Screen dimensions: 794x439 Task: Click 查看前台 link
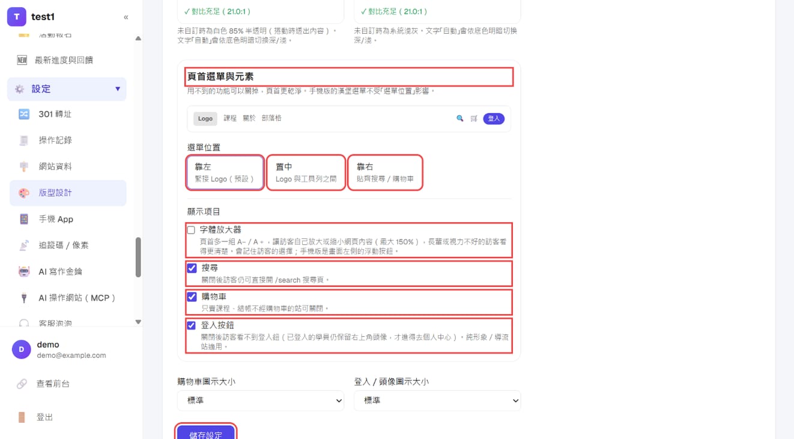53,384
